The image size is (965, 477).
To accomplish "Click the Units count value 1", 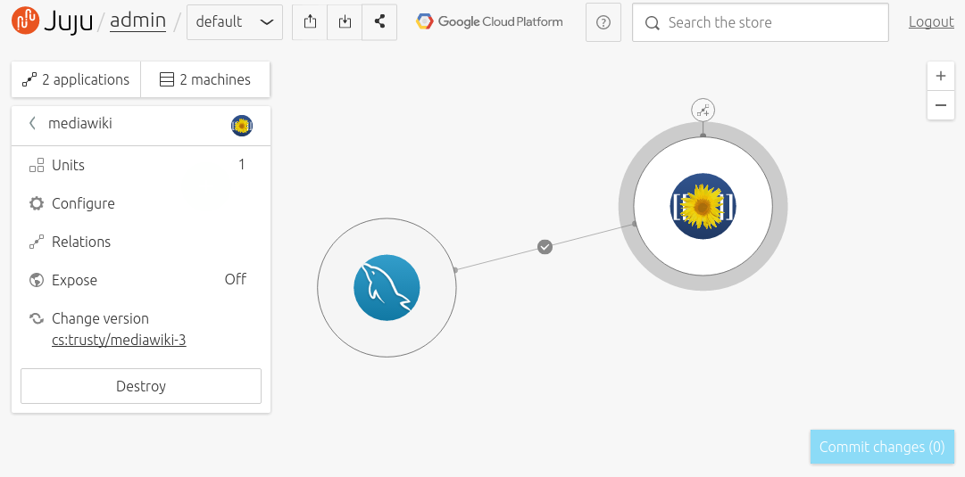I will [x=241, y=164].
